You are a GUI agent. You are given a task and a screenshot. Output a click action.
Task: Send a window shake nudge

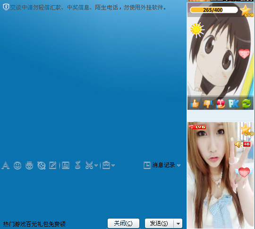click(41, 165)
